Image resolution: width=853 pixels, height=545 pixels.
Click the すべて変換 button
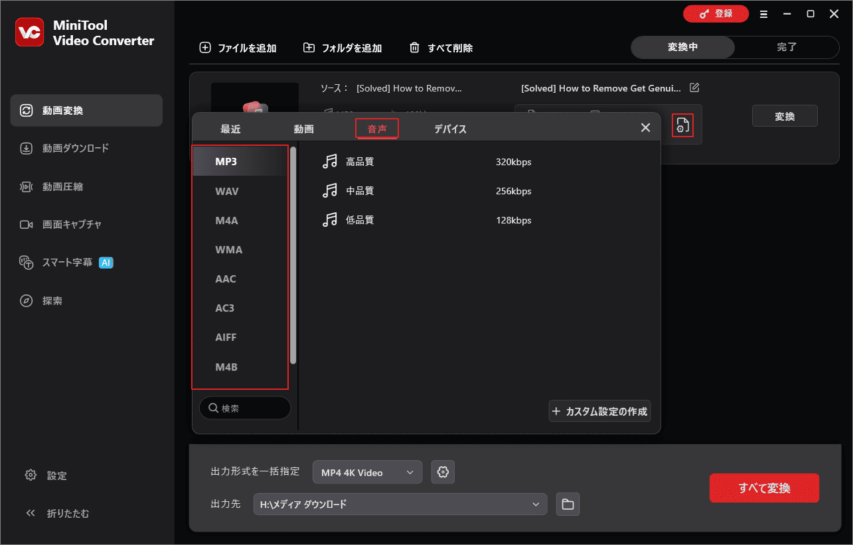(763, 487)
